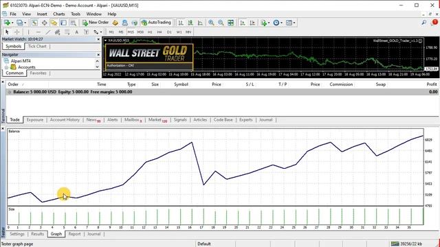
Task: Close the Navigator panel
Action: coord(98,55)
